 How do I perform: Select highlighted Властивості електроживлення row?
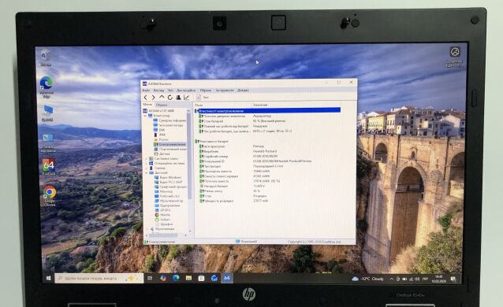click(x=268, y=111)
